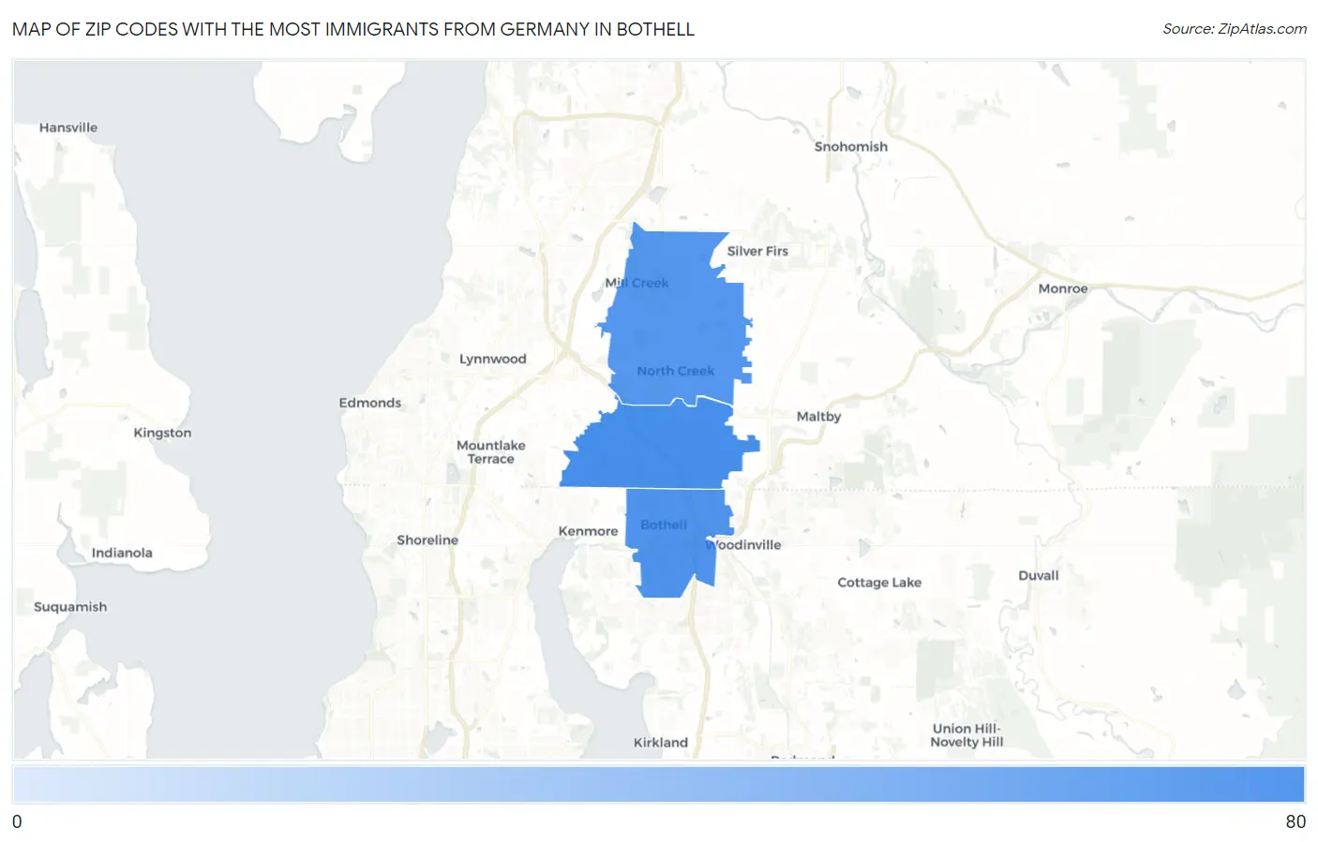
Task: Click the Union Hill-Novelty Hill label
Action: click(966, 735)
